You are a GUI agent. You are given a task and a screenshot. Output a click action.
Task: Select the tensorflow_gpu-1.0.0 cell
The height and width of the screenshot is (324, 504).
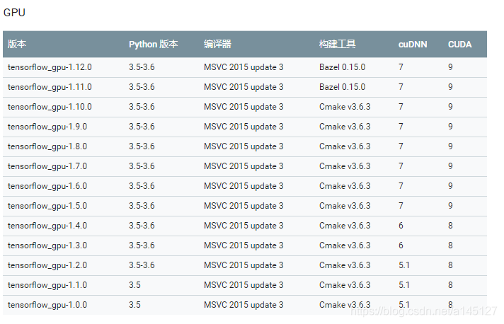click(x=47, y=305)
